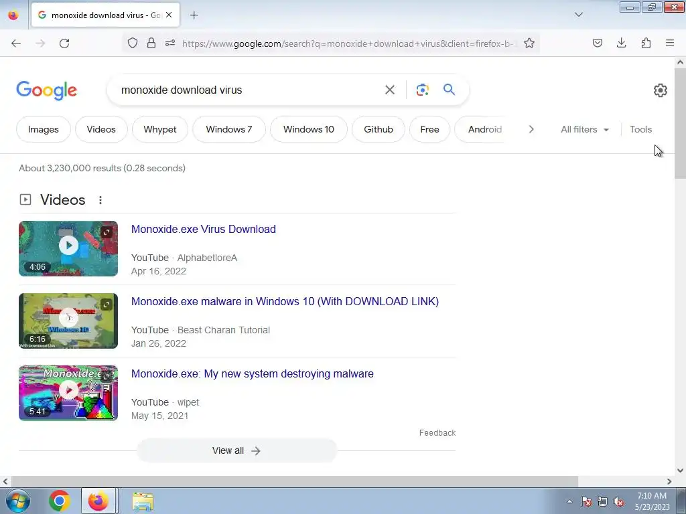
Task: Click the horizontal scrollbar thumb
Action: (x=294, y=481)
